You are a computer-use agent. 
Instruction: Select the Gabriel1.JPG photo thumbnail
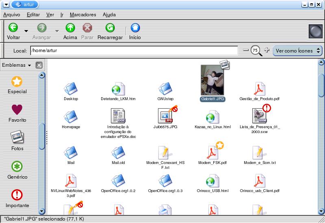point(213,80)
